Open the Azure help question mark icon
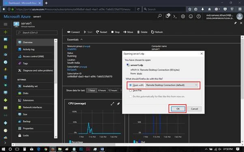Screen dimensions: 244x152 [199, 16]
